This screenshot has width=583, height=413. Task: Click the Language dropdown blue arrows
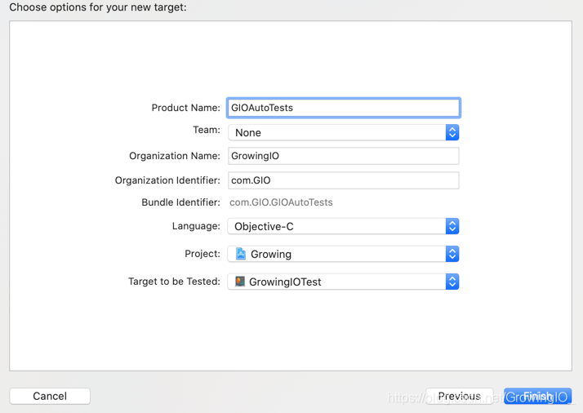[x=452, y=226]
